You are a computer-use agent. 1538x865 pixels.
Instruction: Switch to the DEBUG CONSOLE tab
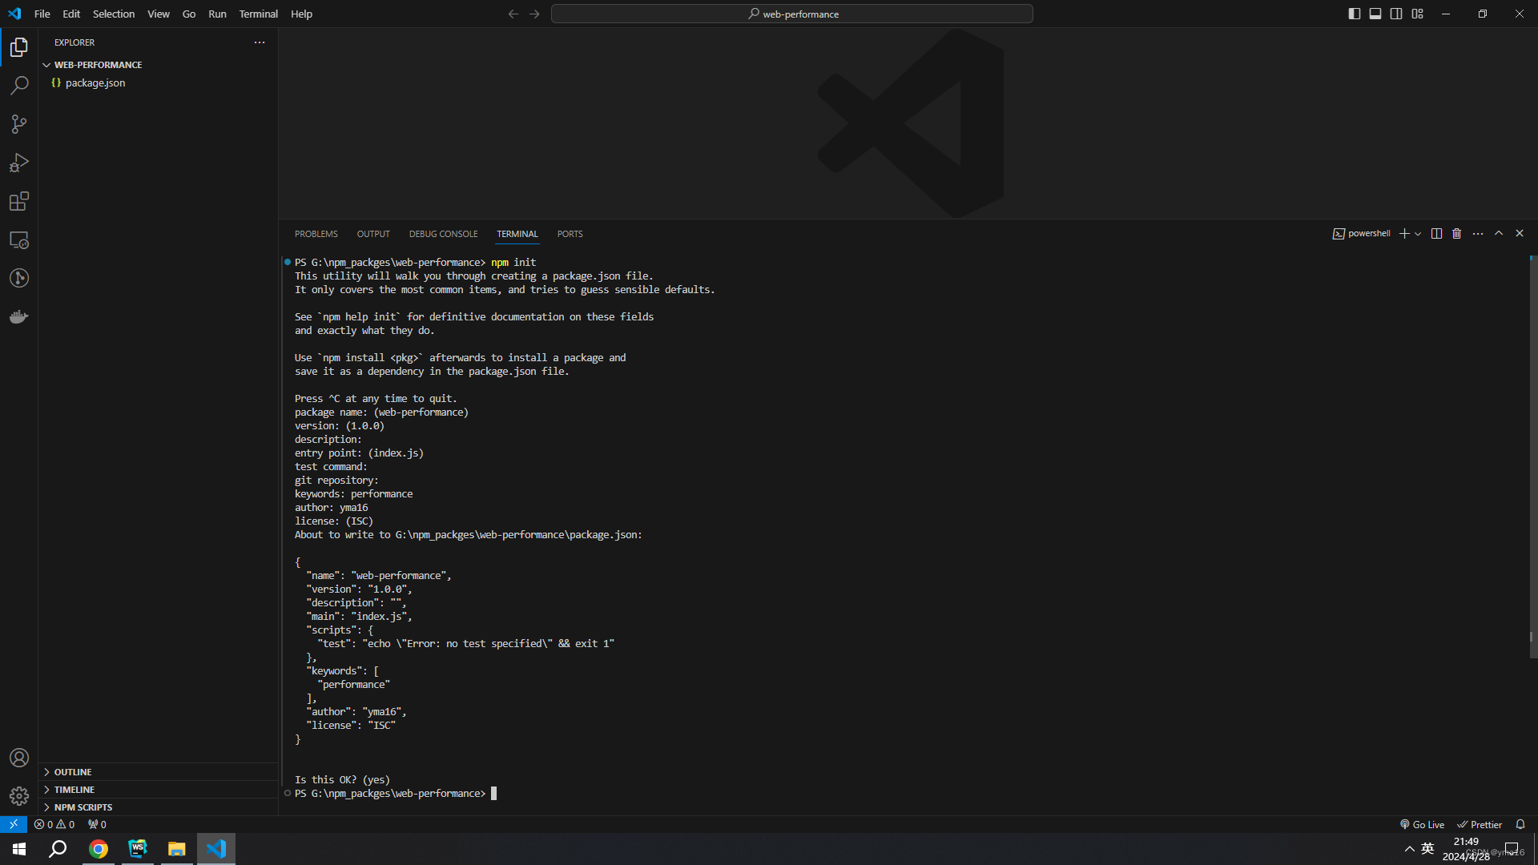coord(444,234)
